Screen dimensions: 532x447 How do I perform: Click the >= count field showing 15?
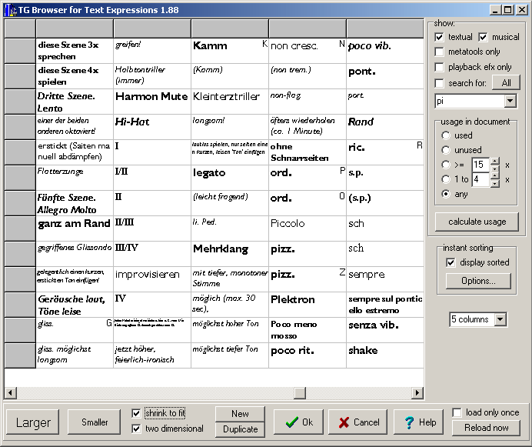480,165
